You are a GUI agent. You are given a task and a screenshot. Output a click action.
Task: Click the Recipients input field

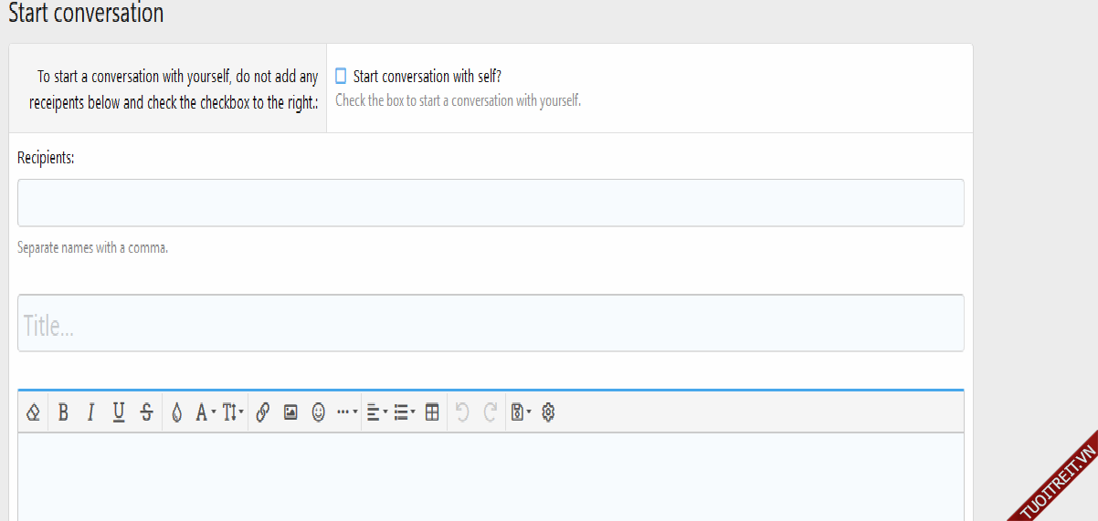click(x=491, y=203)
